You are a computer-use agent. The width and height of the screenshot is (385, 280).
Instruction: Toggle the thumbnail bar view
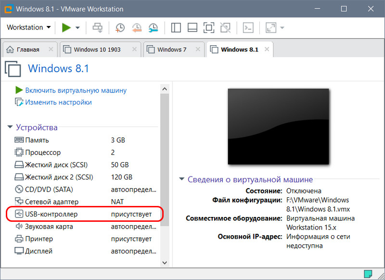tap(192, 27)
